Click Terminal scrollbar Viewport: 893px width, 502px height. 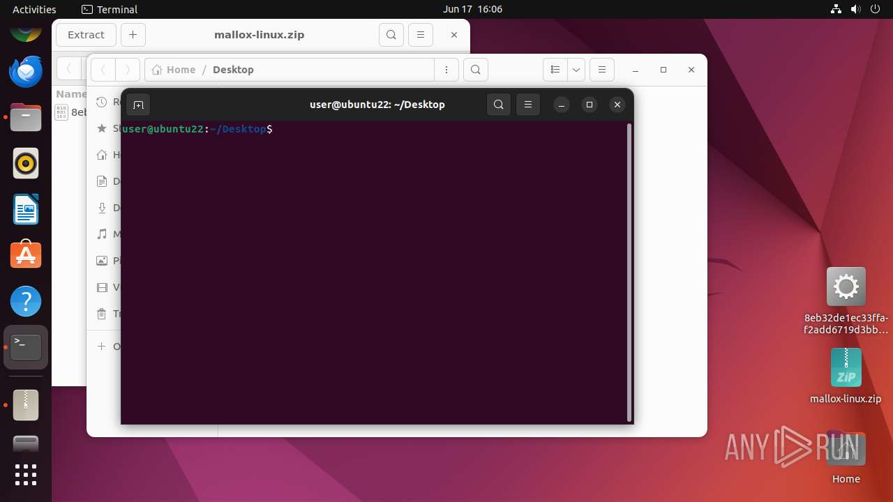629,272
